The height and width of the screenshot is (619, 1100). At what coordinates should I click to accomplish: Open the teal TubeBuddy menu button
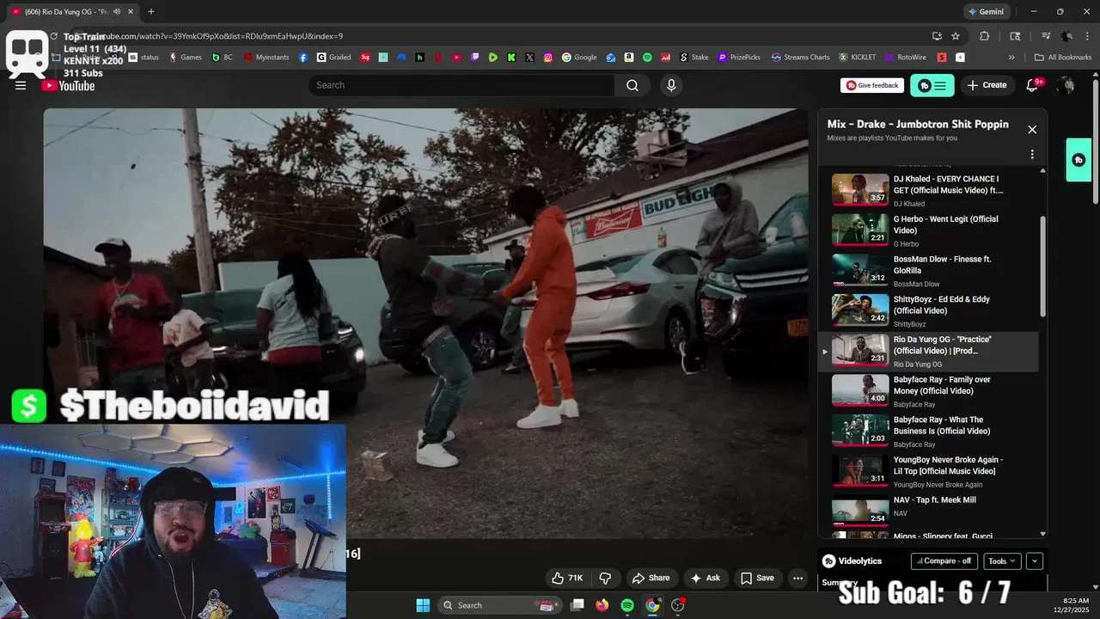click(932, 85)
